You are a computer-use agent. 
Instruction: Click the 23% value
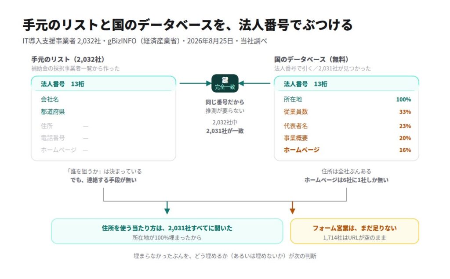(x=405, y=126)
